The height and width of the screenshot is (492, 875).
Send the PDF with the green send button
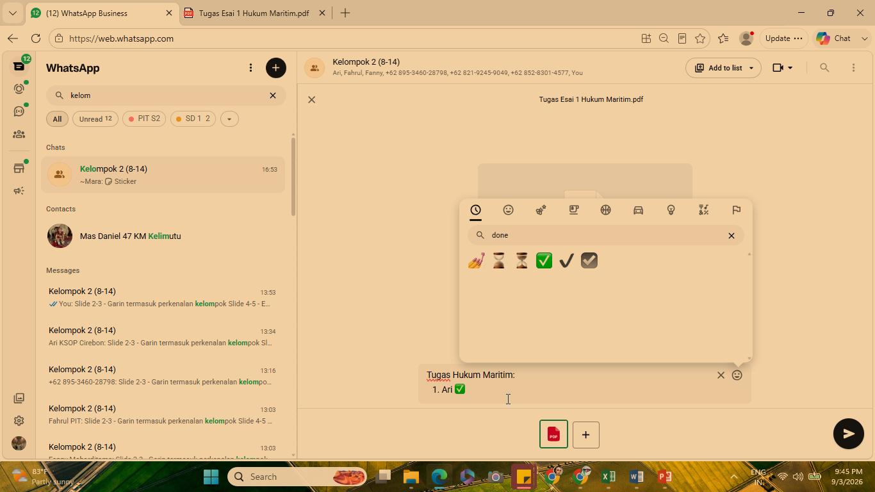click(848, 434)
